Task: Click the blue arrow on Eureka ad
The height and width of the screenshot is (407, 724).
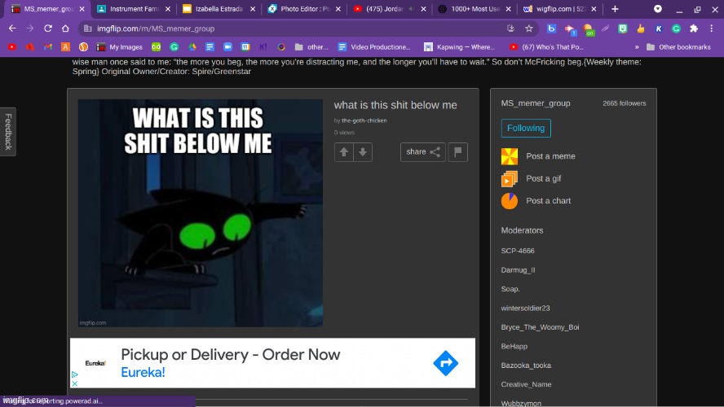Action: [x=446, y=363]
